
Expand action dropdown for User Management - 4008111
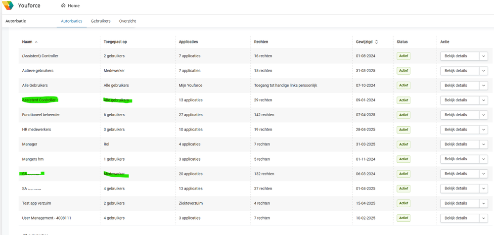pos(484,218)
